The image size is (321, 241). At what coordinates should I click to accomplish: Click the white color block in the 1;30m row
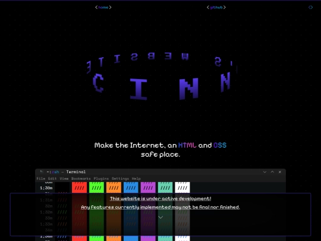pos(182,187)
